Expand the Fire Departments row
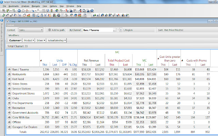Screen dimensions: 218x136 tap(9, 103)
